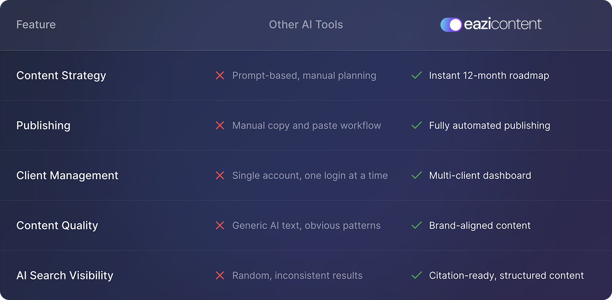The width and height of the screenshot is (612, 300).
Task: Click the green check beside Instant 12-month roadmap
Action: (x=417, y=75)
